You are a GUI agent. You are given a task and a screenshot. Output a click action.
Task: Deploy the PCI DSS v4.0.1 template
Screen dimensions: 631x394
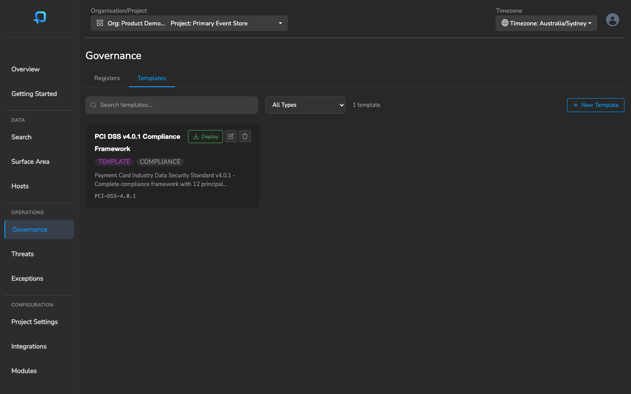click(x=206, y=137)
